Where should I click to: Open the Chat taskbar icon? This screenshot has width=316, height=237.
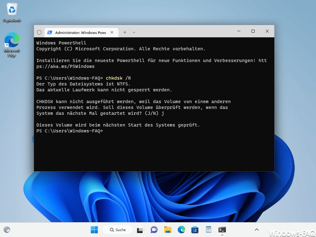[154, 230]
